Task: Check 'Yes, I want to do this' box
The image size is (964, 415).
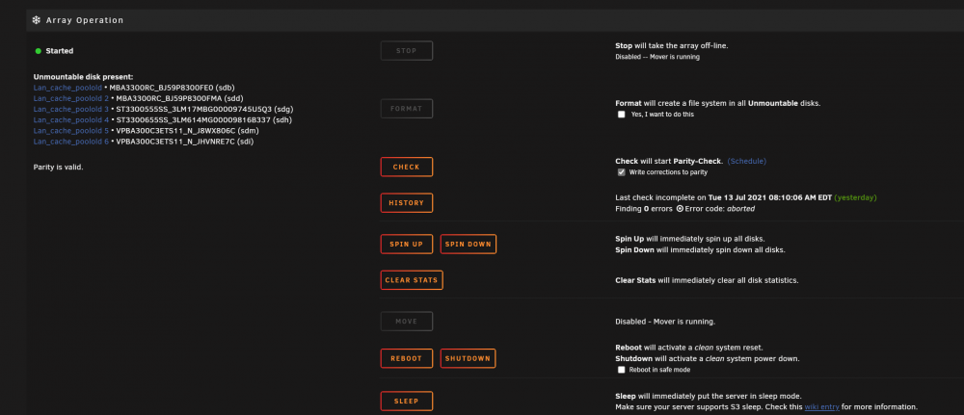Action: pyautogui.click(x=622, y=115)
